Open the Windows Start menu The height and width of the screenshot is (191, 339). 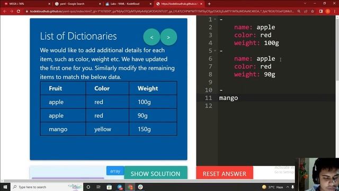pyautogui.click(x=5, y=187)
